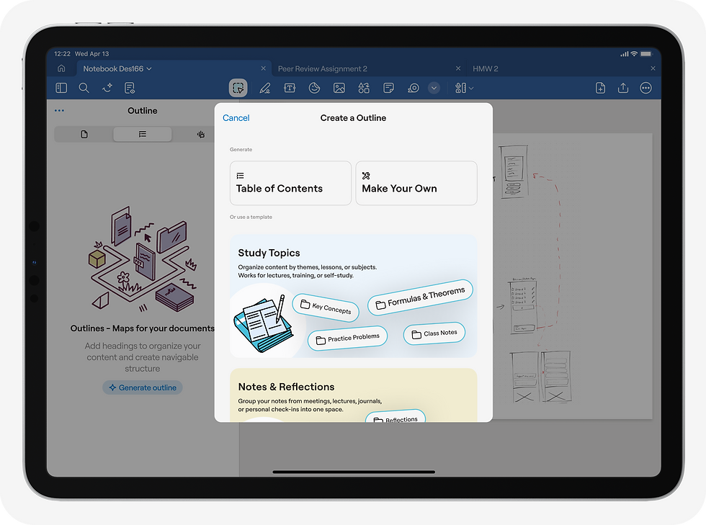706x525 pixels.
Task: Select the text box tool
Action: 290,88
